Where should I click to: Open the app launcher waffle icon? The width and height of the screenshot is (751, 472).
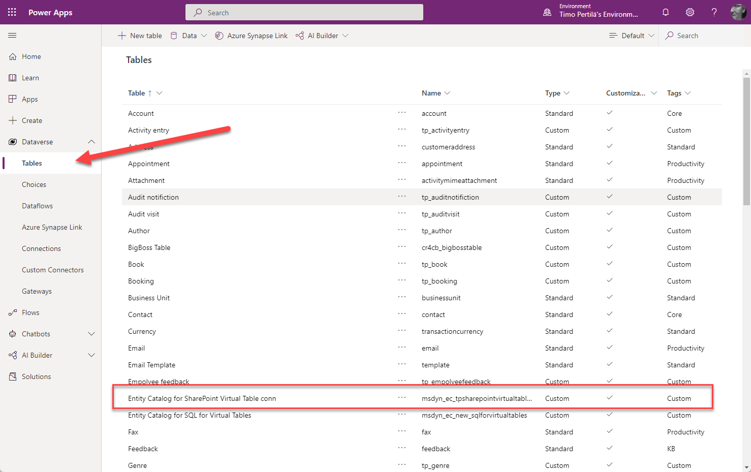pos(12,12)
